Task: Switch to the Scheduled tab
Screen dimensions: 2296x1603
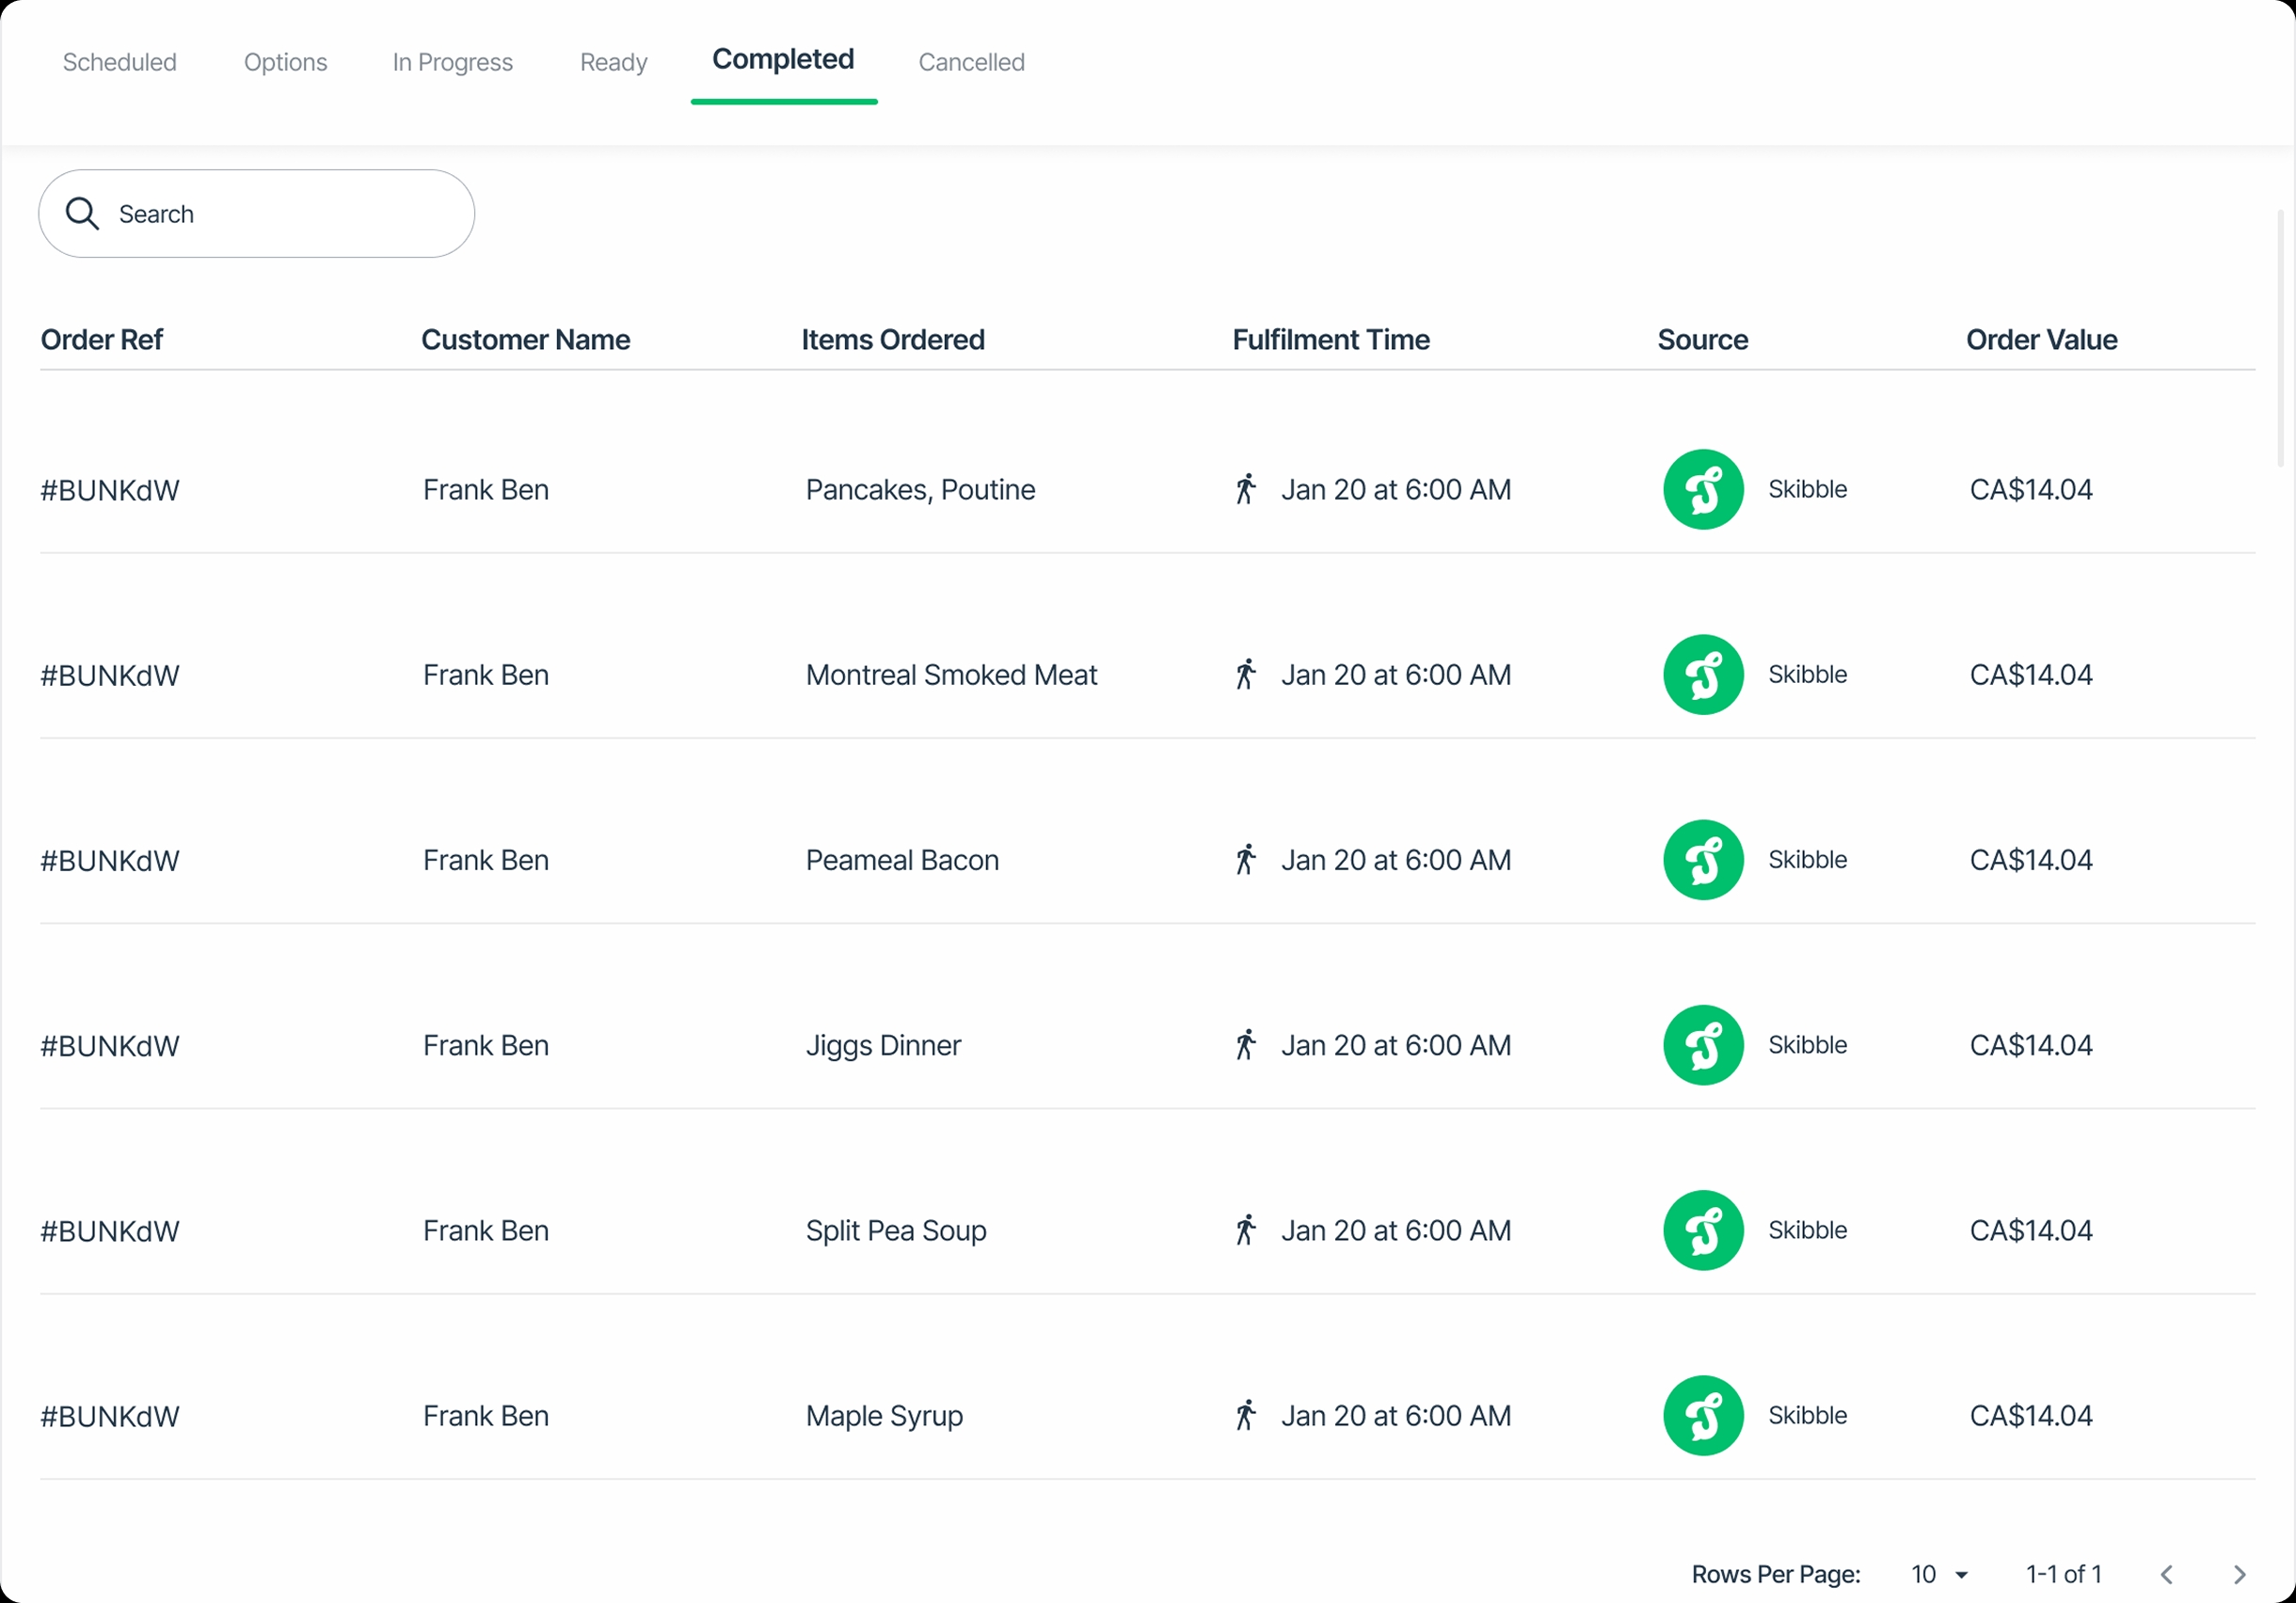Action: point(119,62)
